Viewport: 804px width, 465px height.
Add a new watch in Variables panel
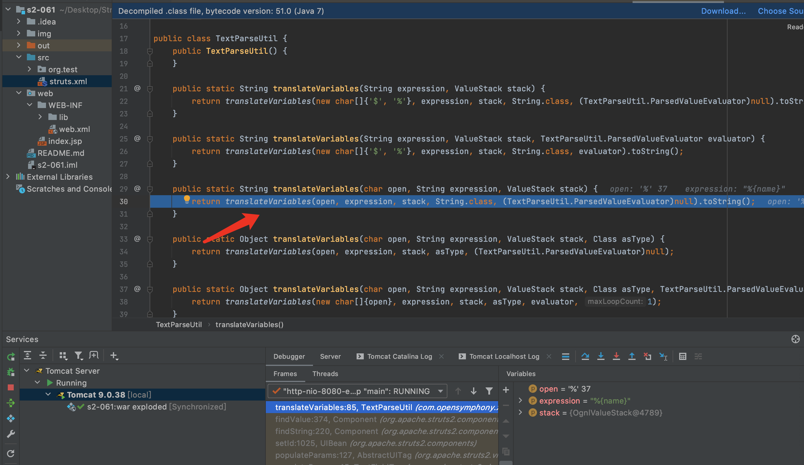pyautogui.click(x=506, y=390)
